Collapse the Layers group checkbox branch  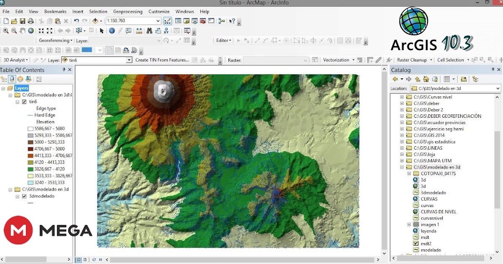tap(3, 88)
